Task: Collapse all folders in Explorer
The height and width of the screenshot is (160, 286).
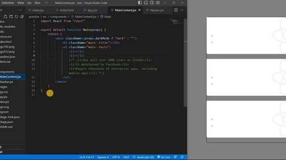Action: point(22,17)
